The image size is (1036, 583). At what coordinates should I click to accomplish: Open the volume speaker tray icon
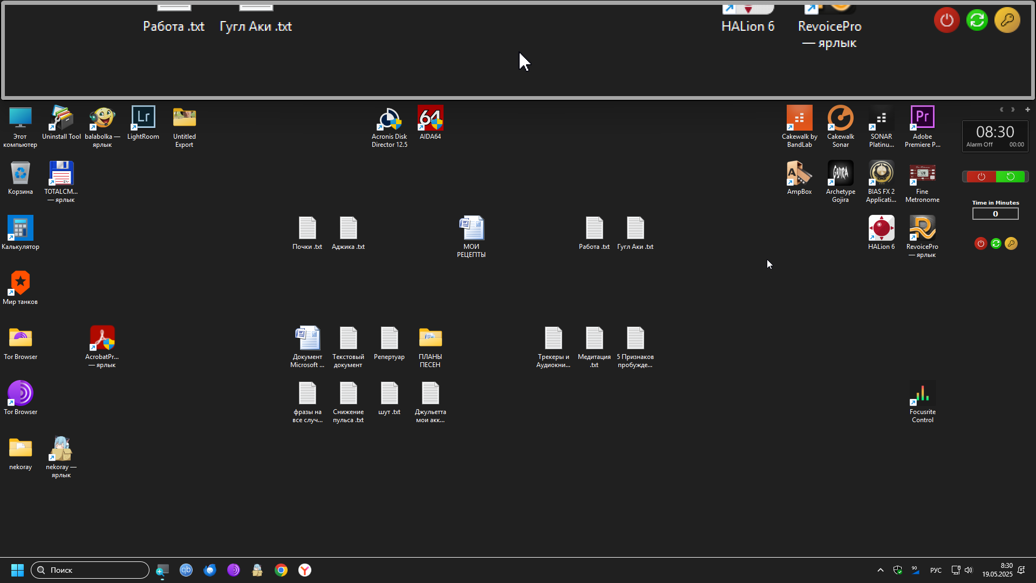click(x=969, y=570)
